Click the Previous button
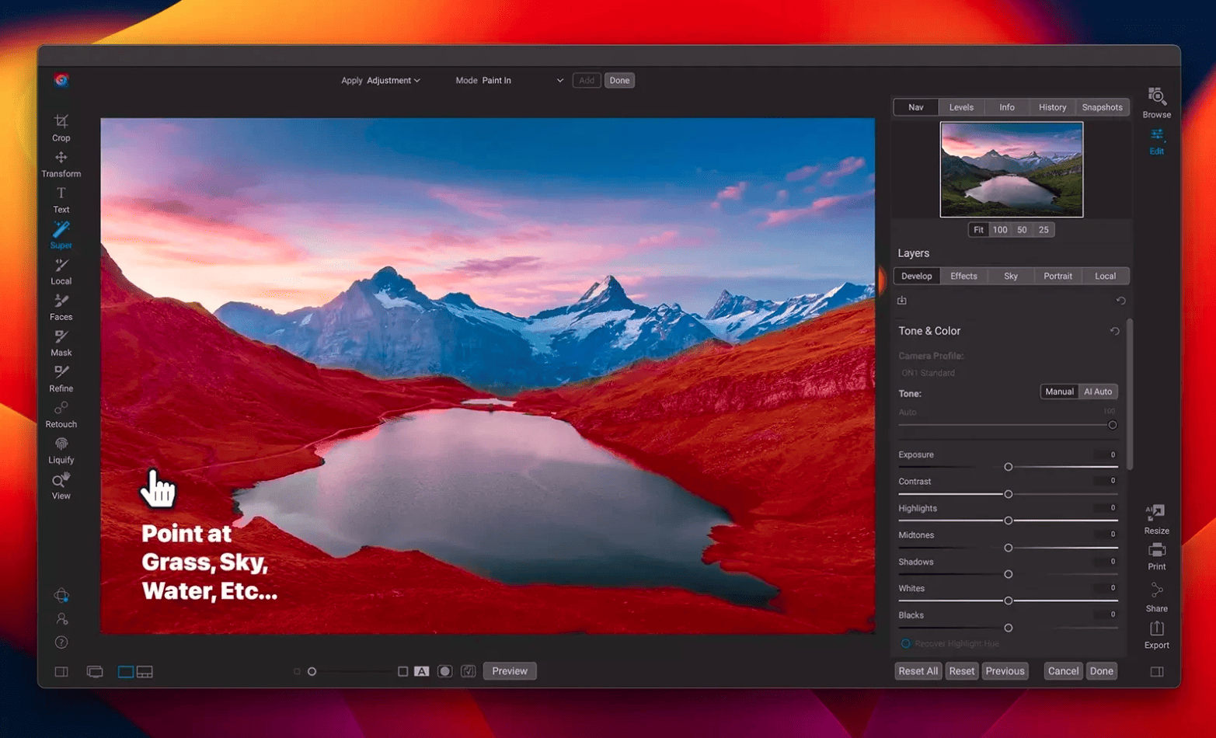 [x=1005, y=671]
